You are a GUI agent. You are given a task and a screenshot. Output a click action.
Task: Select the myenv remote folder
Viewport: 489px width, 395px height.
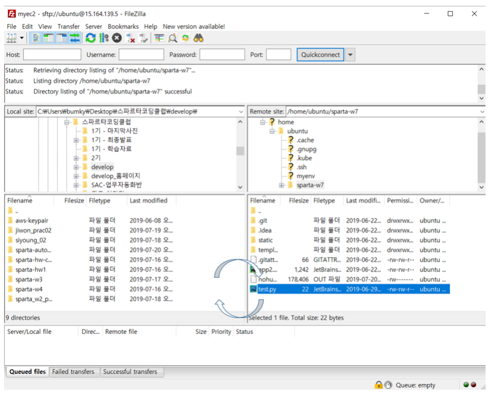coord(305,176)
